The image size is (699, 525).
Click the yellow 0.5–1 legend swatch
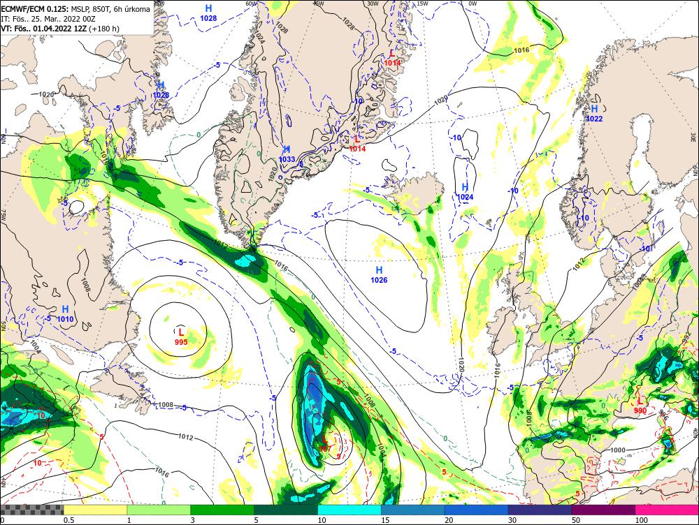point(95,510)
